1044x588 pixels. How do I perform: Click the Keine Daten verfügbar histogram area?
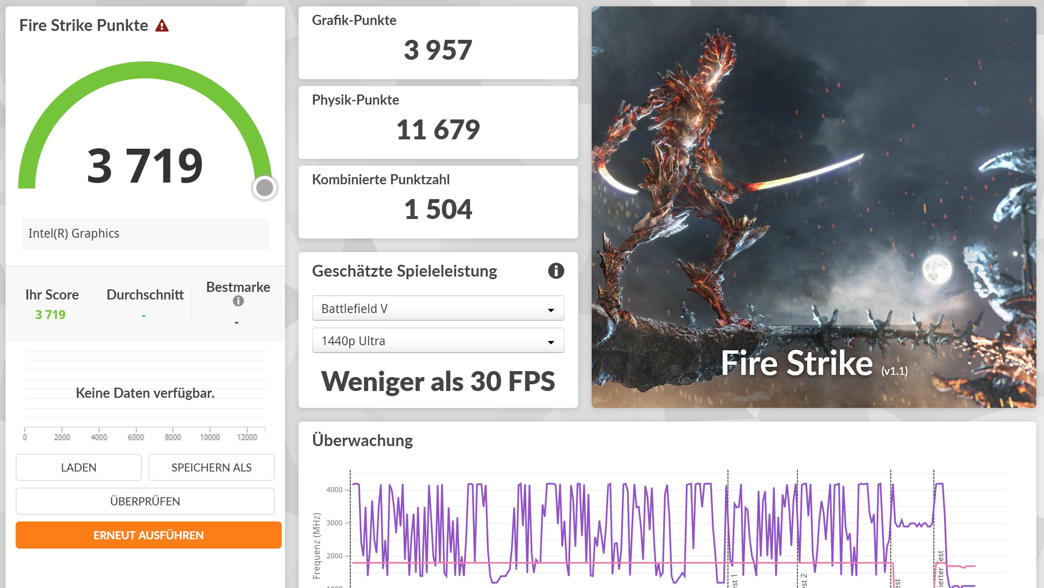tap(145, 393)
